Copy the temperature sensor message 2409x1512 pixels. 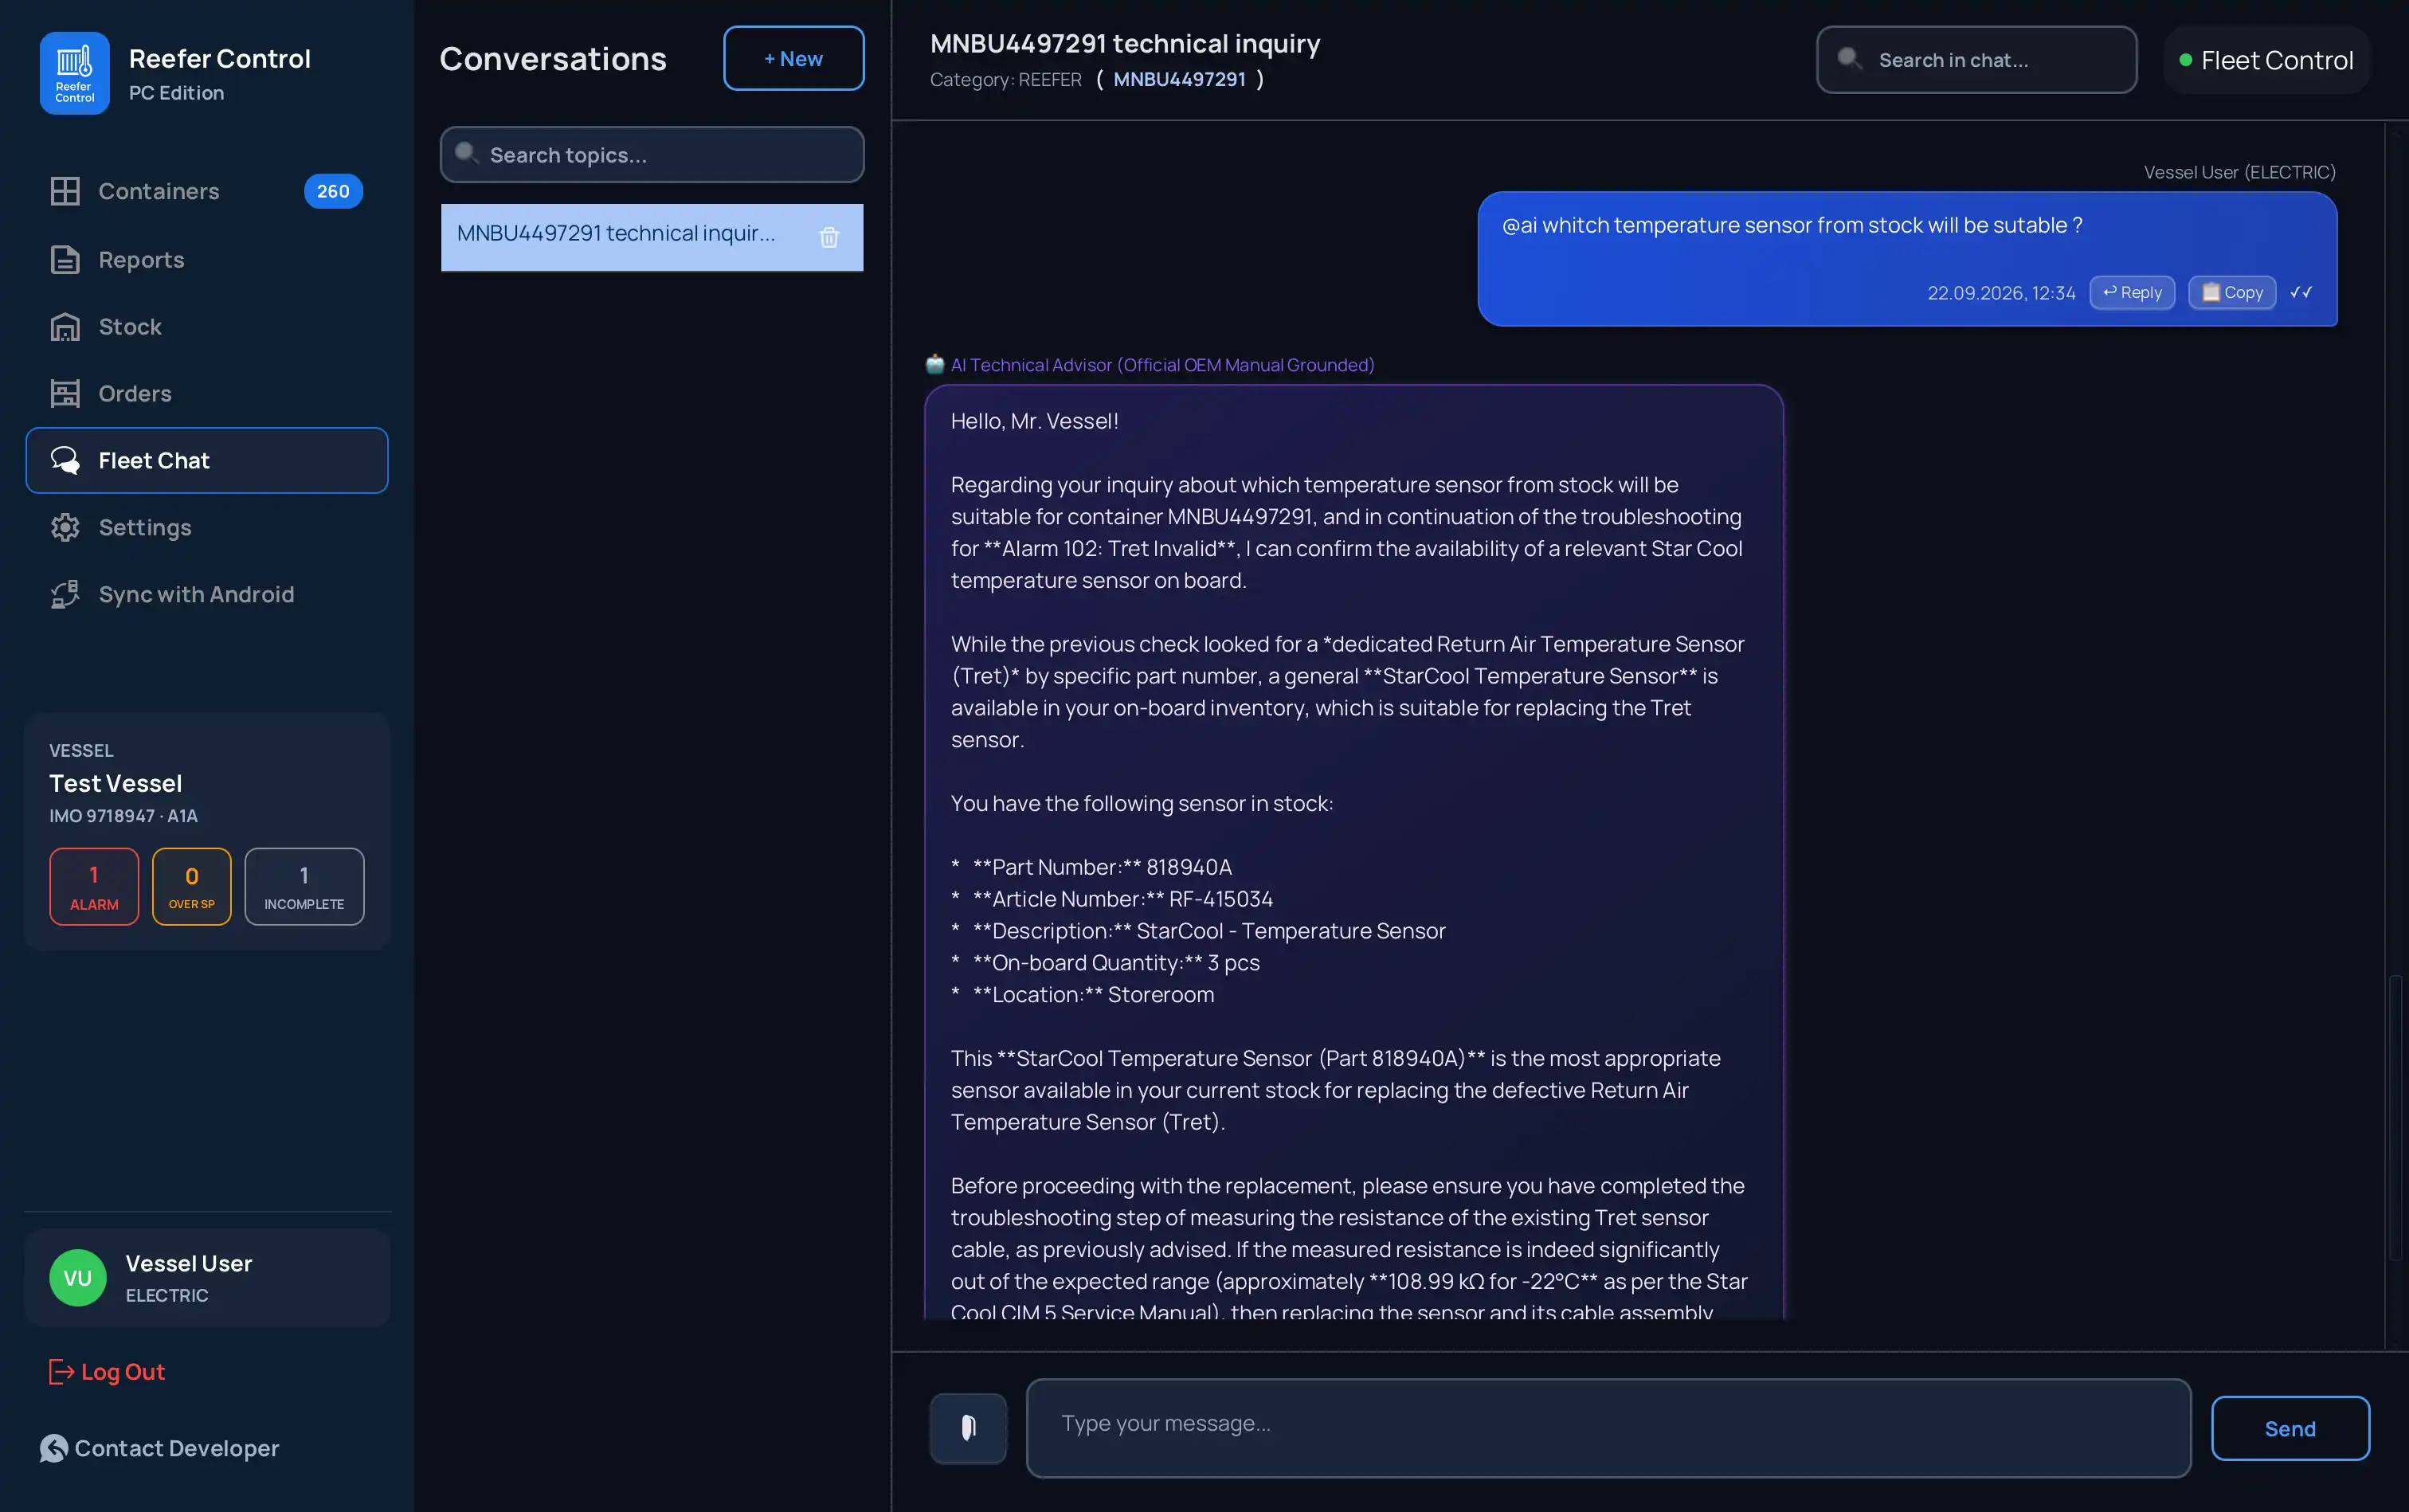click(x=2232, y=293)
